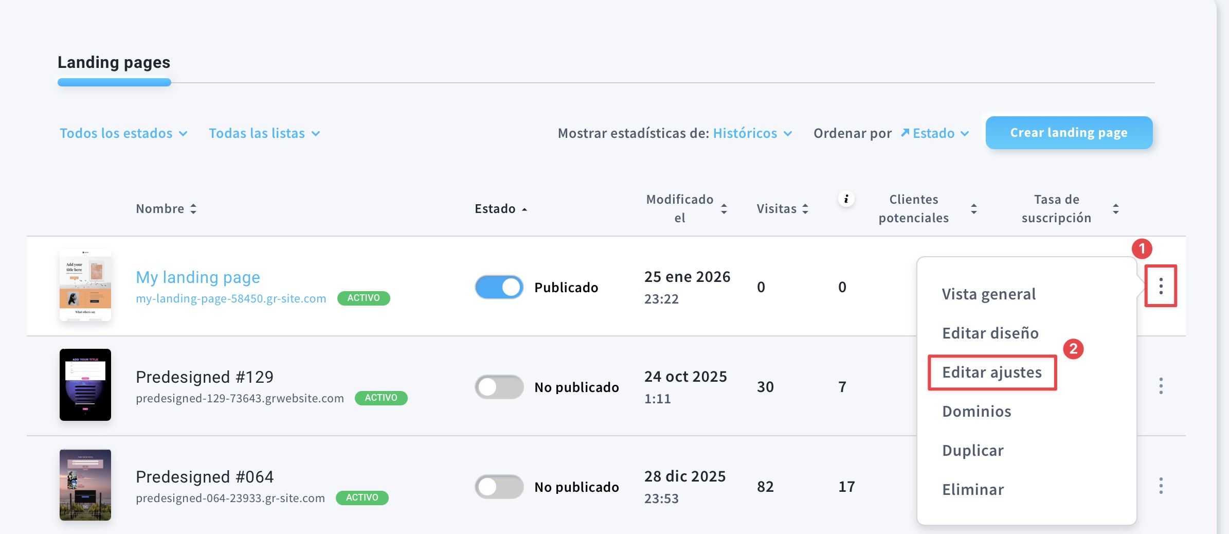Click Crear landing page button
The image size is (1229, 534).
(x=1069, y=133)
